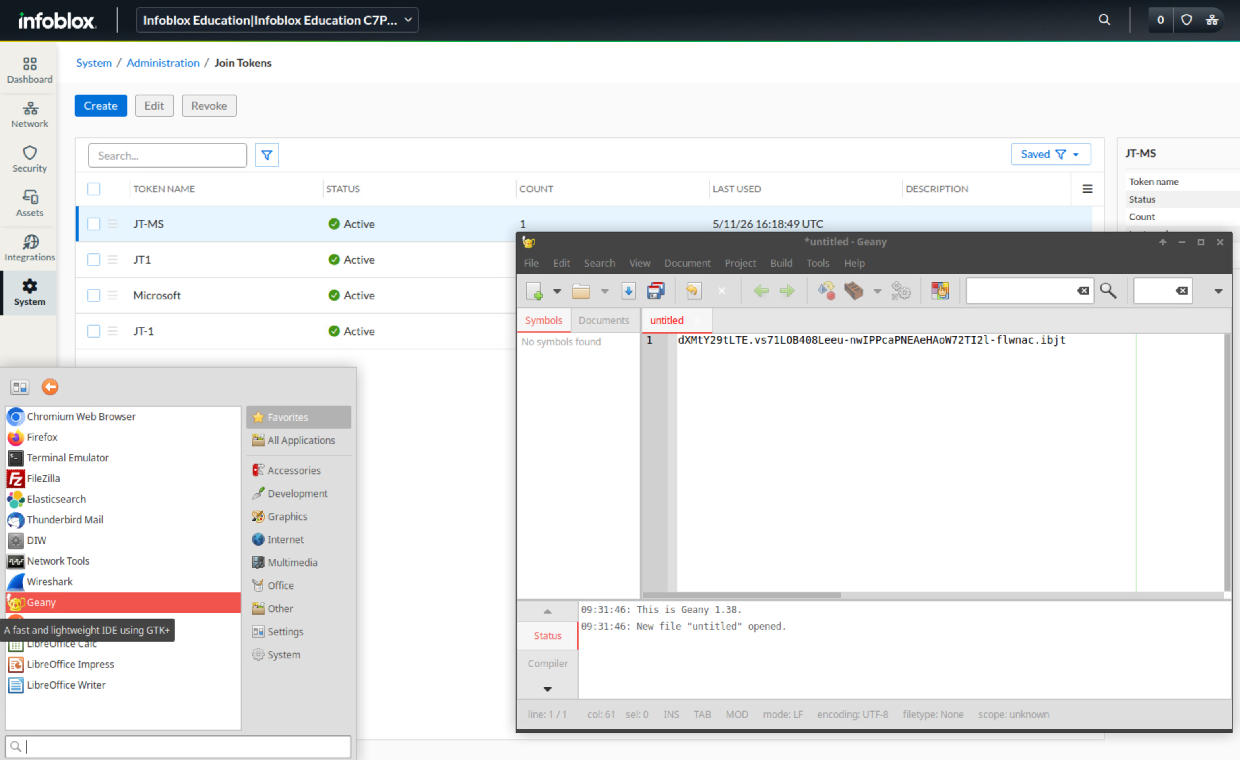Open Geany's color chooser icon
This screenshot has width=1240, height=760.
tap(940, 291)
